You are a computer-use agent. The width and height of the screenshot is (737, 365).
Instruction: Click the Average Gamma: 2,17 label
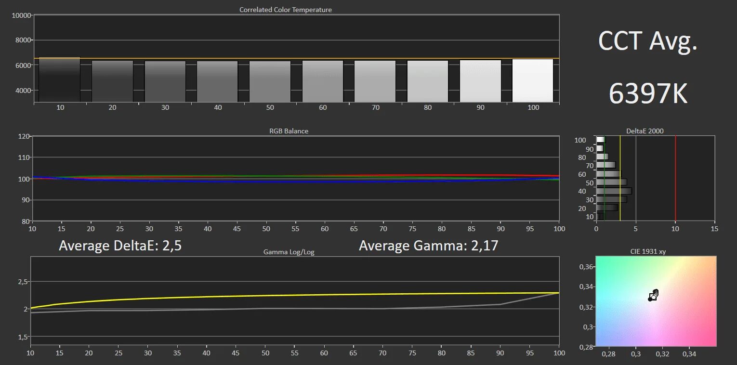(429, 246)
